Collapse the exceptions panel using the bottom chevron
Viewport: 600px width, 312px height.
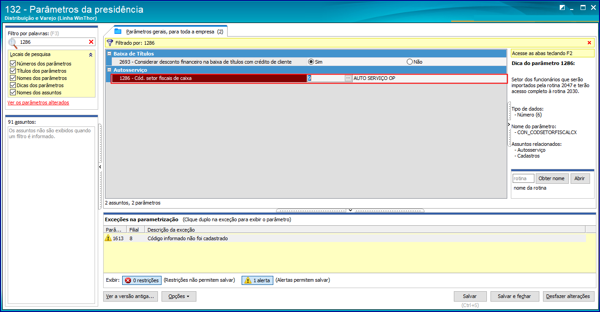(x=350, y=210)
